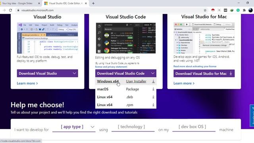Click the dark M extension icon
Image resolution: width=254 pixels, height=143 pixels.
[x=225, y=10]
